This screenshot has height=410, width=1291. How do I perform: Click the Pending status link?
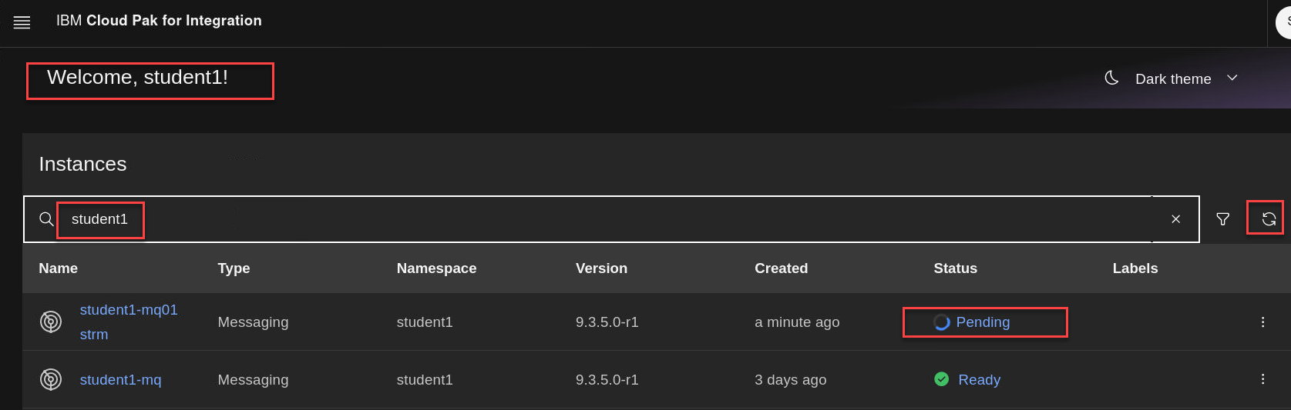click(983, 322)
